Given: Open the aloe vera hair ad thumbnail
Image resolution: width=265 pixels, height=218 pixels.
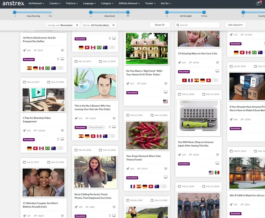Looking at the screenshot, I should click(95, 83).
